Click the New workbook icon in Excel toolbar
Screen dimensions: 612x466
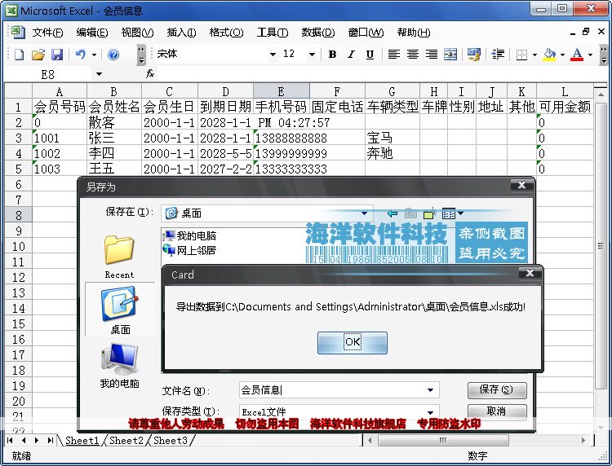[x=19, y=55]
